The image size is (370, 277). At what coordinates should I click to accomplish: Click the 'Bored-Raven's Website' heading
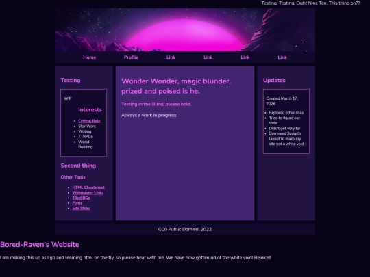pos(40,244)
